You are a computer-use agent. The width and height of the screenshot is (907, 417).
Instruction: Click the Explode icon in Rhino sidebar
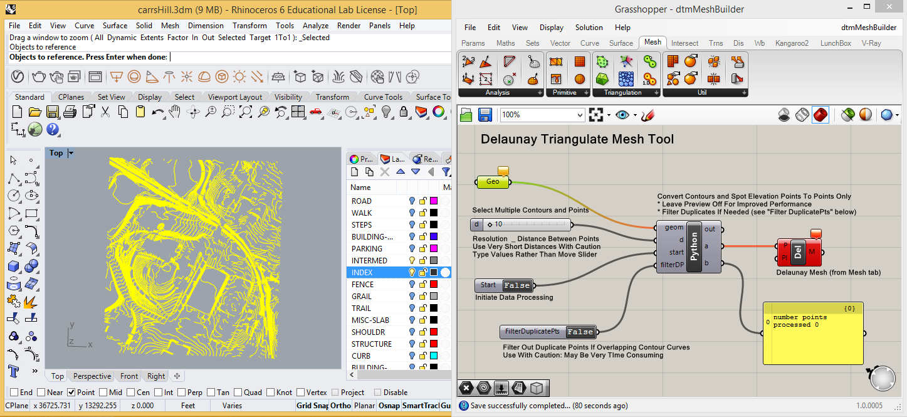31,302
